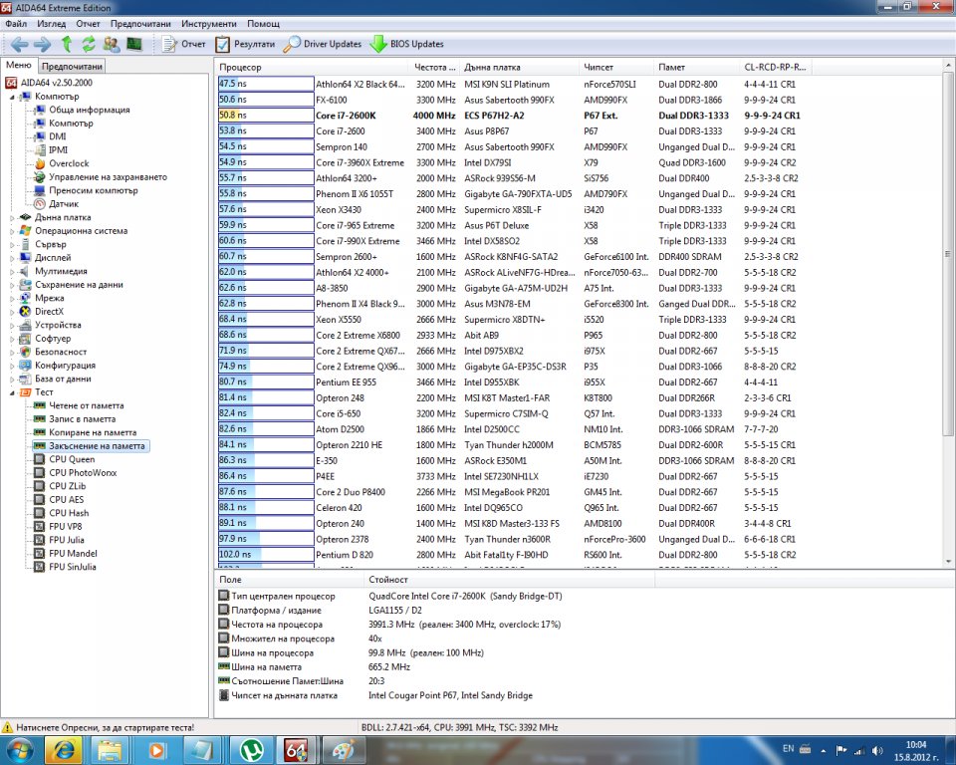956x765 pixels.
Task: Switch to the Предпочитани tab
Action: click(x=73, y=66)
